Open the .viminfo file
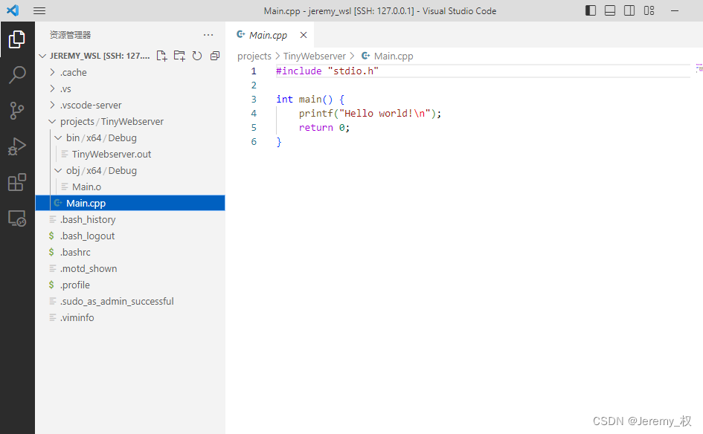This screenshot has height=434, width=703. [x=130, y=317]
